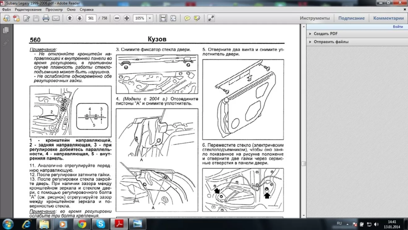Click the scroll up arrow of document
The height and width of the screenshot is (230, 408).
[x=304, y=27]
